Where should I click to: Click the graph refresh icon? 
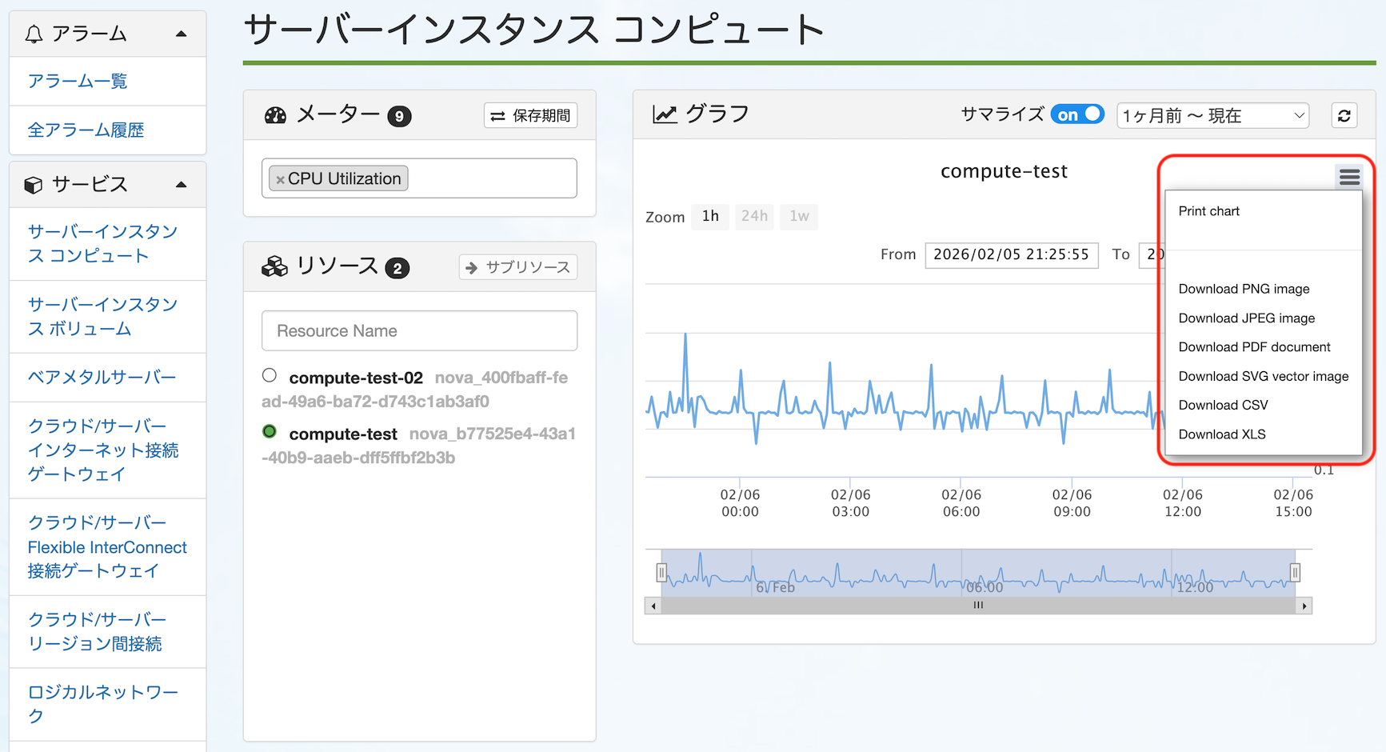point(1344,116)
